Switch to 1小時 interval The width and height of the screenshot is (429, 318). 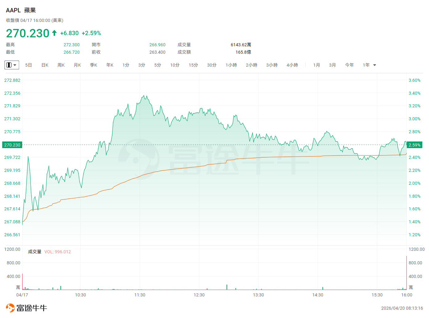click(x=231, y=65)
